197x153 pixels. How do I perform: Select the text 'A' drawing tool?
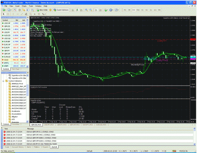pos(35,14)
